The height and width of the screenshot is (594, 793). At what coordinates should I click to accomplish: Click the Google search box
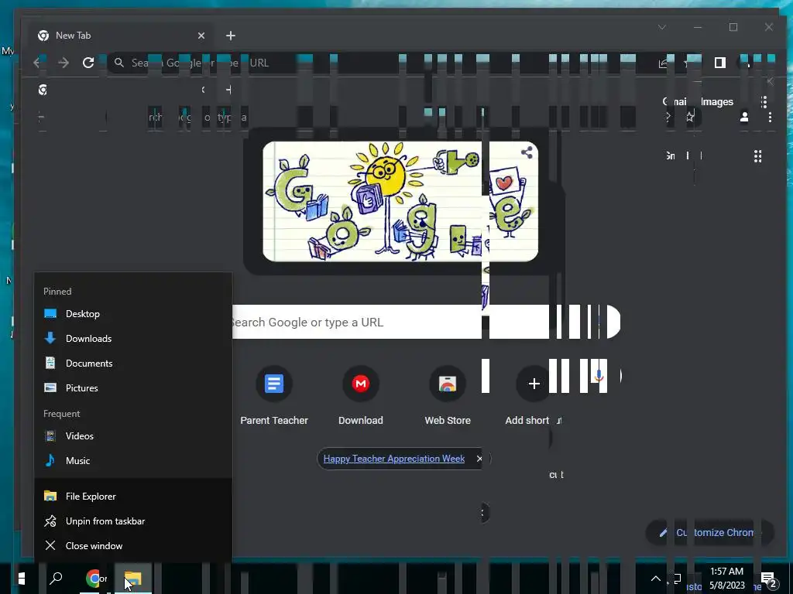(425, 322)
